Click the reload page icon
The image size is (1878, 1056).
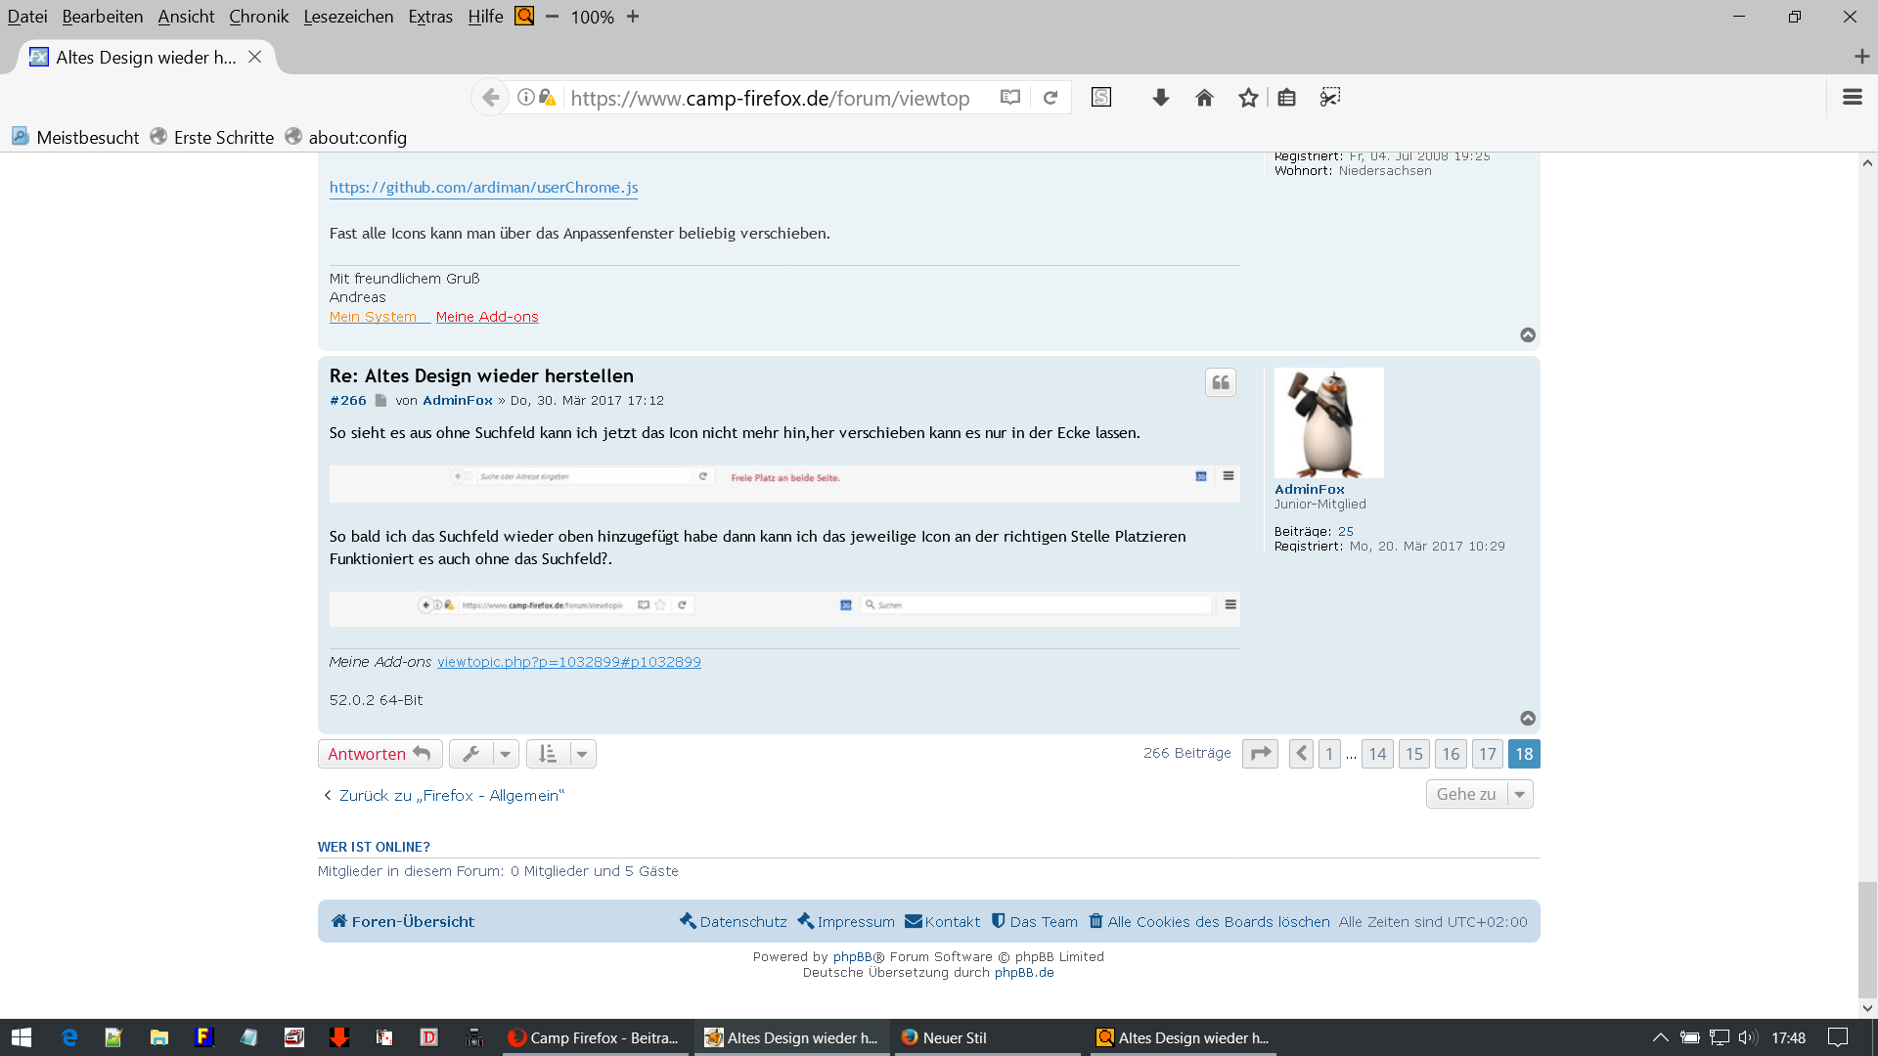(x=1051, y=97)
